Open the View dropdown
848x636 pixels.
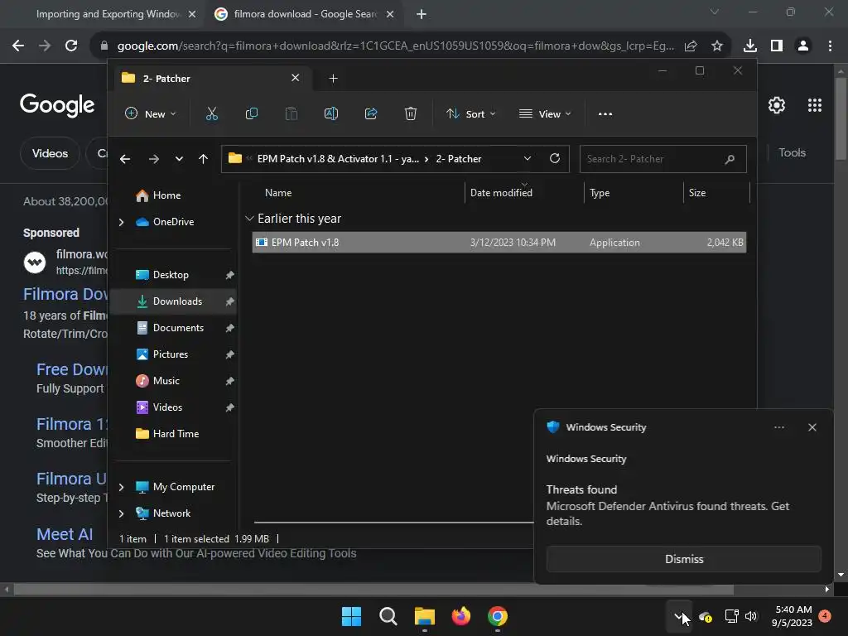[x=545, y=113]
